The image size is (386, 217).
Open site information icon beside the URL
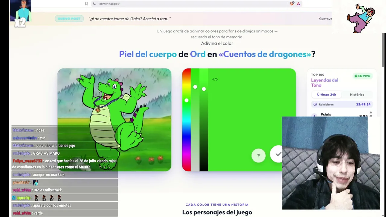94,4
